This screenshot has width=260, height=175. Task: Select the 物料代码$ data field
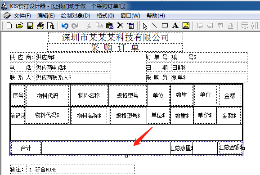(x=47, y=115)
